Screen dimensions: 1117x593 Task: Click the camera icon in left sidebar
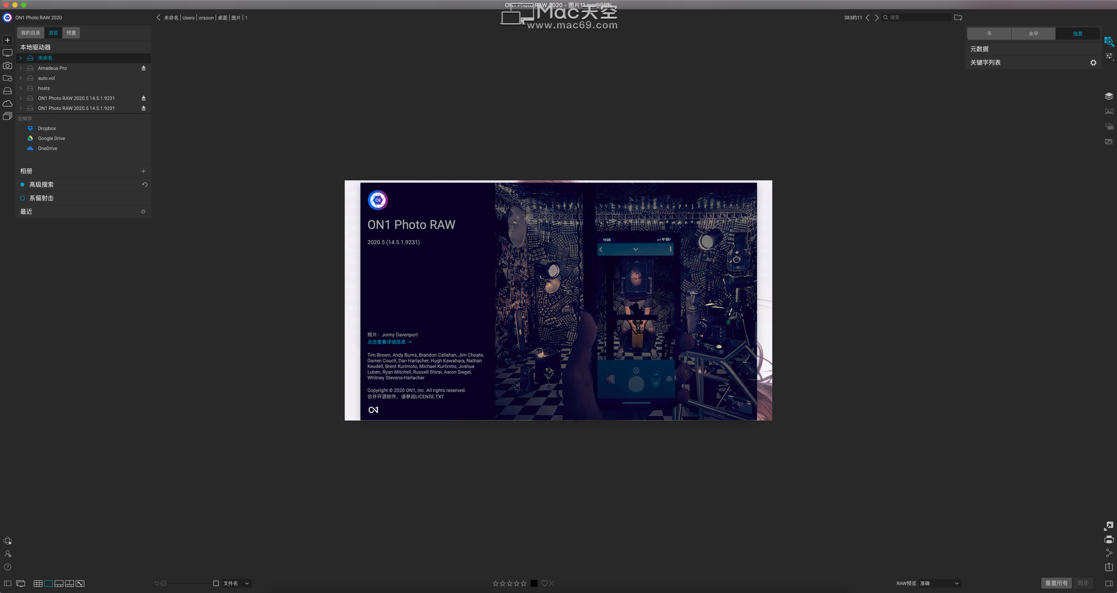8,66
